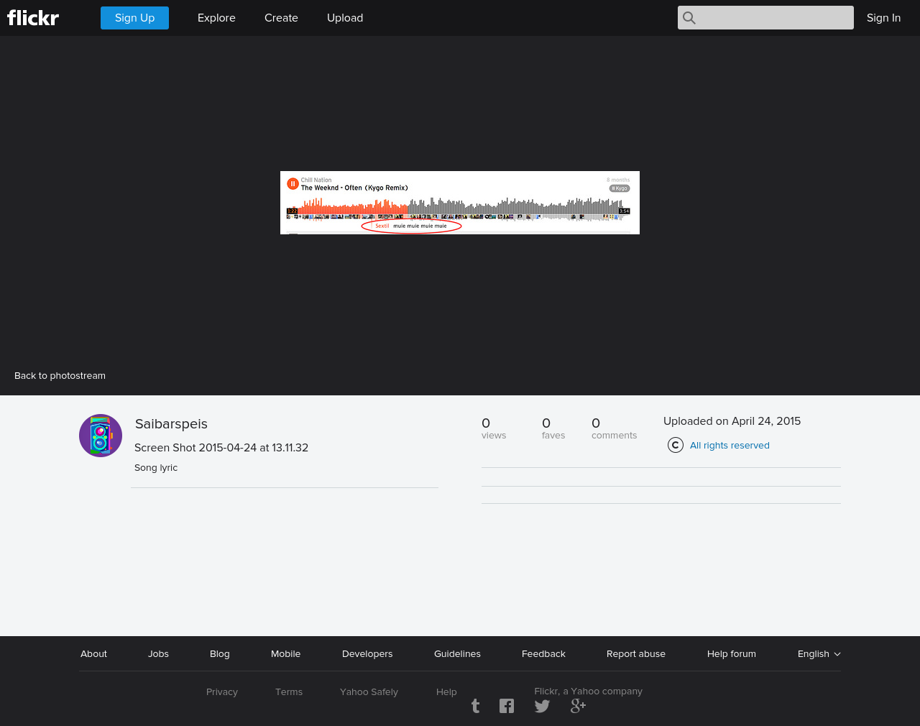
Task: Click the Sign Up button
Action: pos(134,18)
